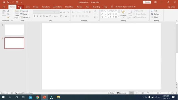
Task: Select slide 2 thumbnail
Action: pyautogui.click(x=14, y=43)
